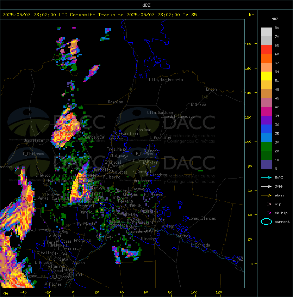This screenshot has width=293, height=297.
Task: Click the 'Agrelo' map label
Action: (x=86, y=212)
